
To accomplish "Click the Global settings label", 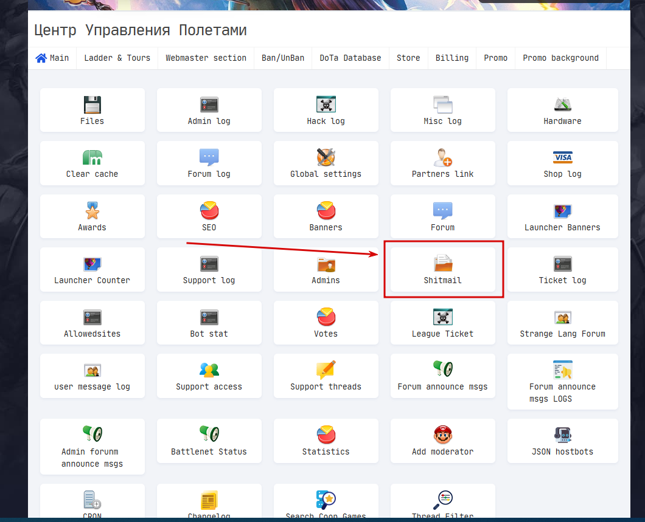I will [x=326, y=174].
